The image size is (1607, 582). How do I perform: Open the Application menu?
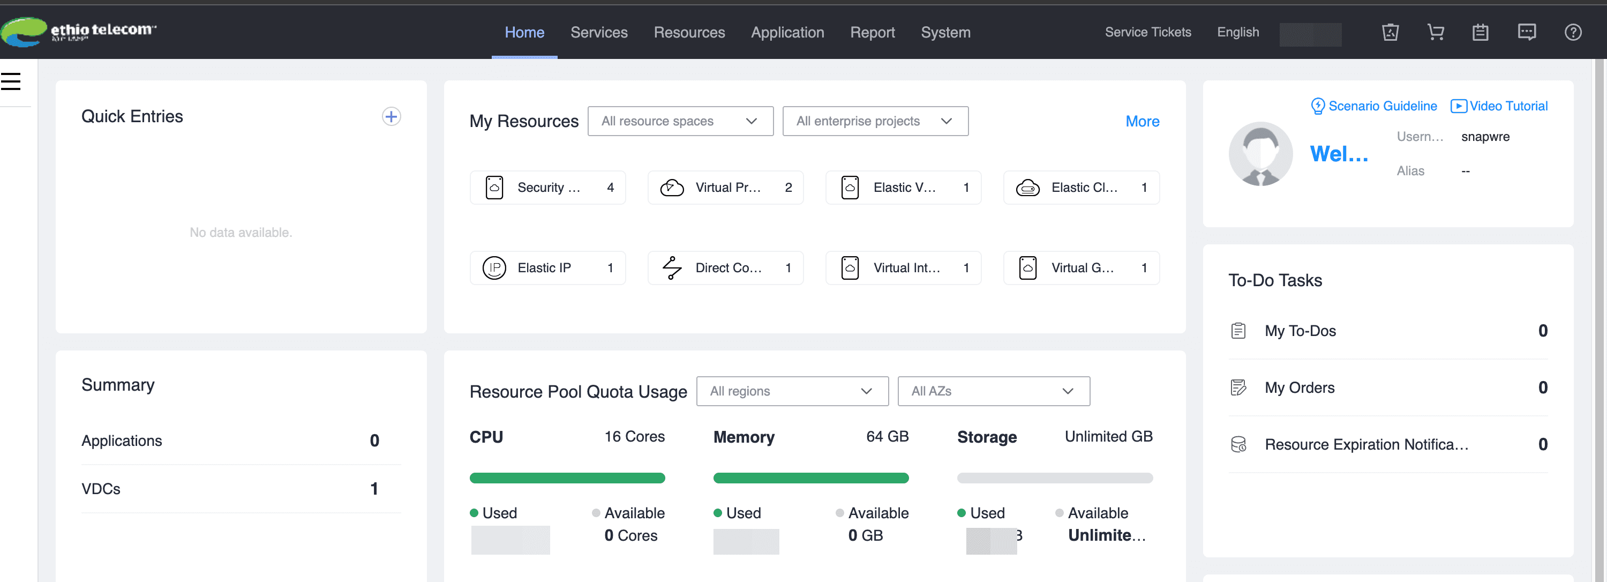787,33
